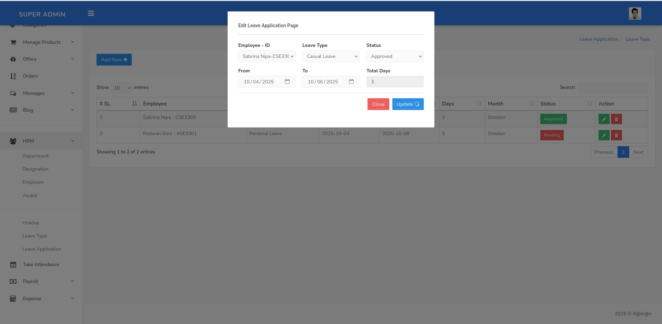Click the Add New button
Viewport: 662px width, 324px height.
[x=114, y=60]
